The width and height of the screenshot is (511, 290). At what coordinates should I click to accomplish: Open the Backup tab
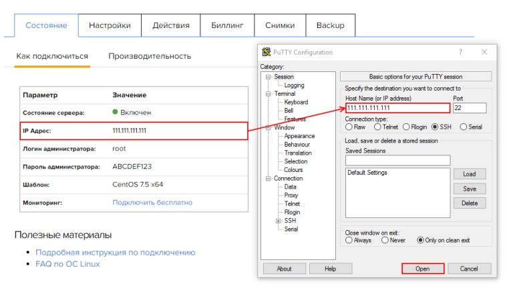pos(330,25)
